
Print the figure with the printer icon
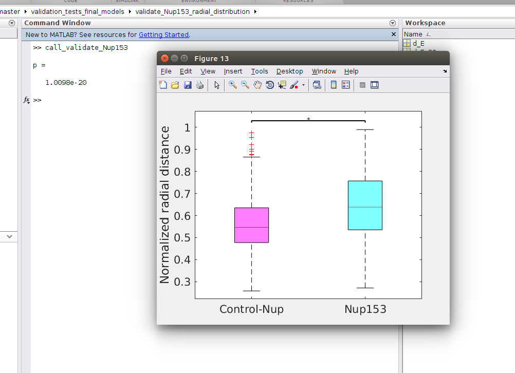tap(200, 85)
